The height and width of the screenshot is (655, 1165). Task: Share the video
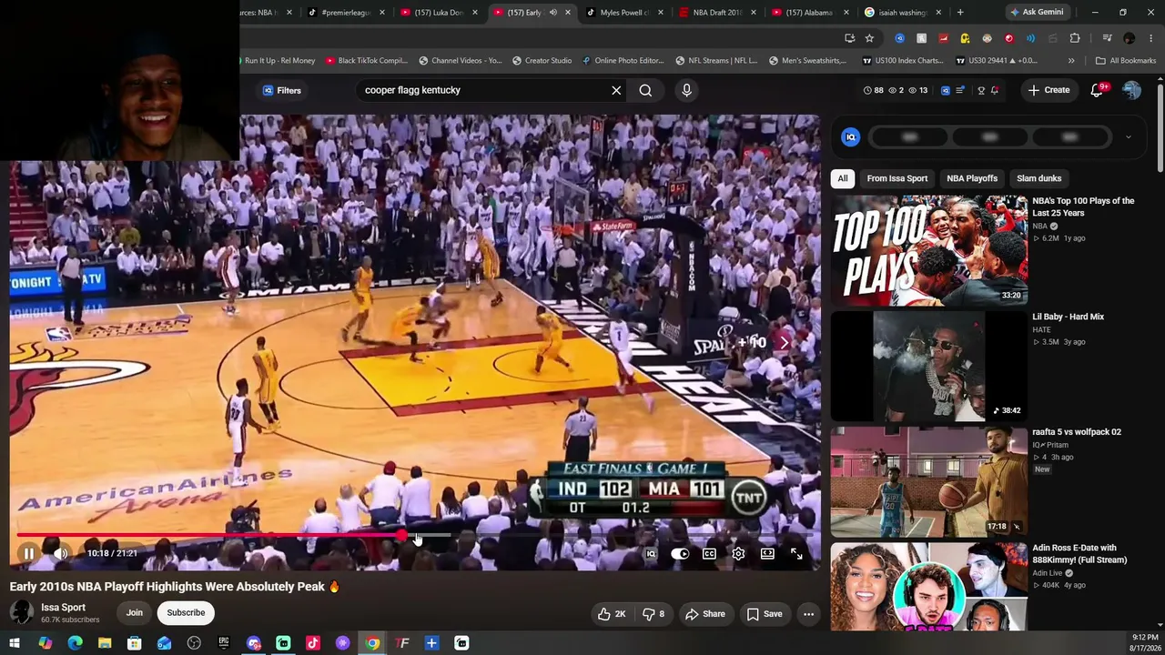click(x=704, y=614)
